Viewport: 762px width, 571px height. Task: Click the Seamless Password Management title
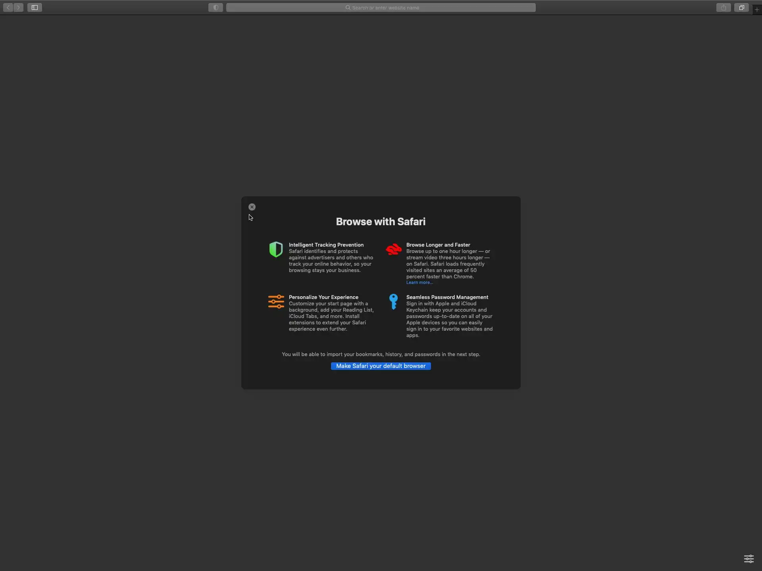(447, 297)
